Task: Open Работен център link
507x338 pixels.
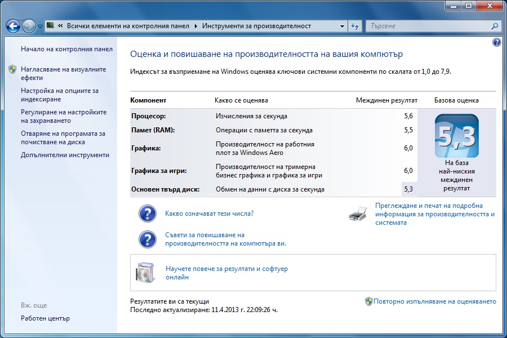Action: click(45, 318)
